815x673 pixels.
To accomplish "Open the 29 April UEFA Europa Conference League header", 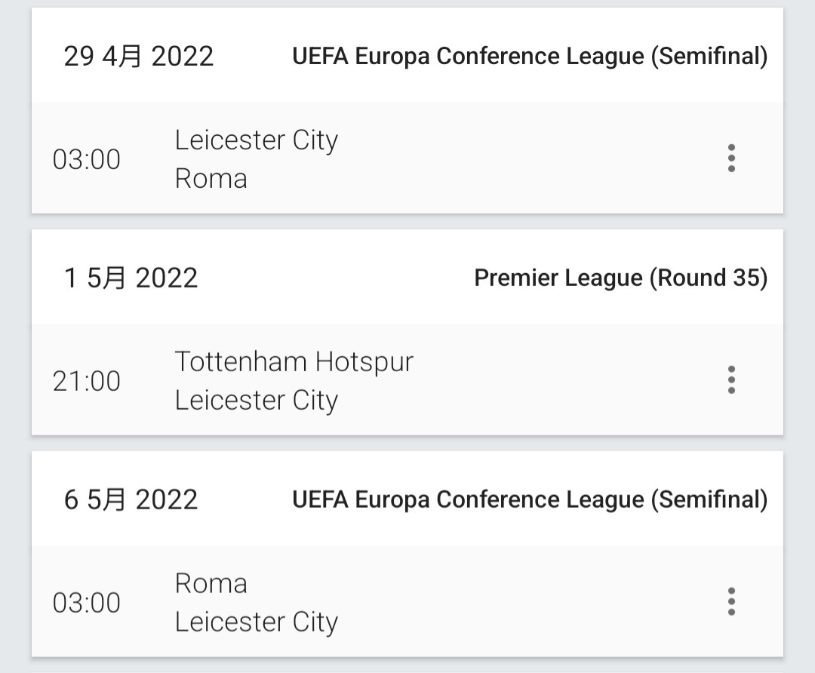I will (530, 56).
